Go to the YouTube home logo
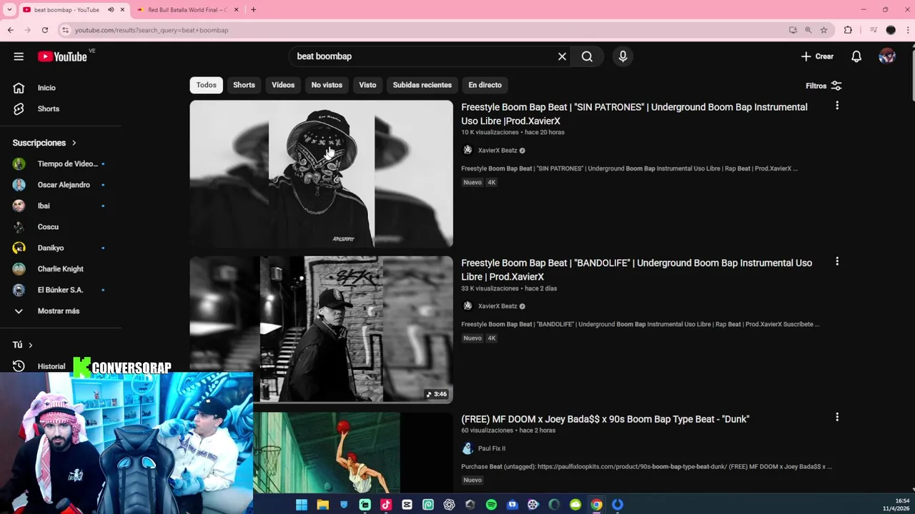 [x=62, y=56]
